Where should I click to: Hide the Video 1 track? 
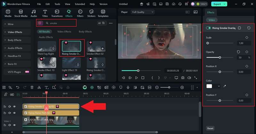(14, 125)
